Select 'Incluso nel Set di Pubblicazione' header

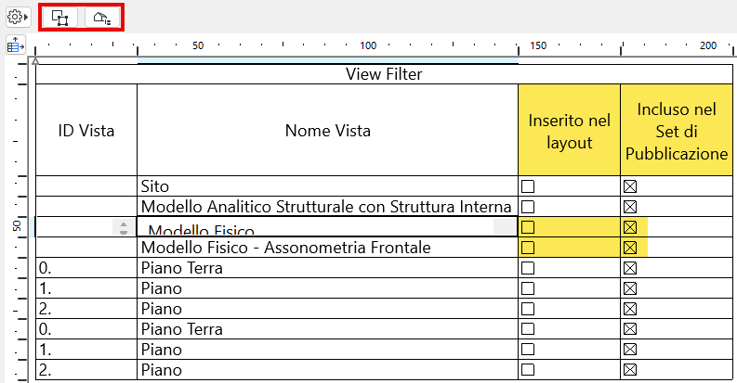click(x=676, y=131)
